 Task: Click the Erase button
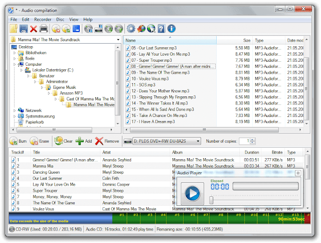pos(40,141)
